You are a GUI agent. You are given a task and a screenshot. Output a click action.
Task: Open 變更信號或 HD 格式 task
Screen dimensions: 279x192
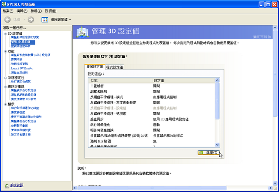point(24,99)
